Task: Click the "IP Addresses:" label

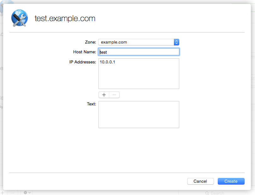Action: click(x=83, y=62)
